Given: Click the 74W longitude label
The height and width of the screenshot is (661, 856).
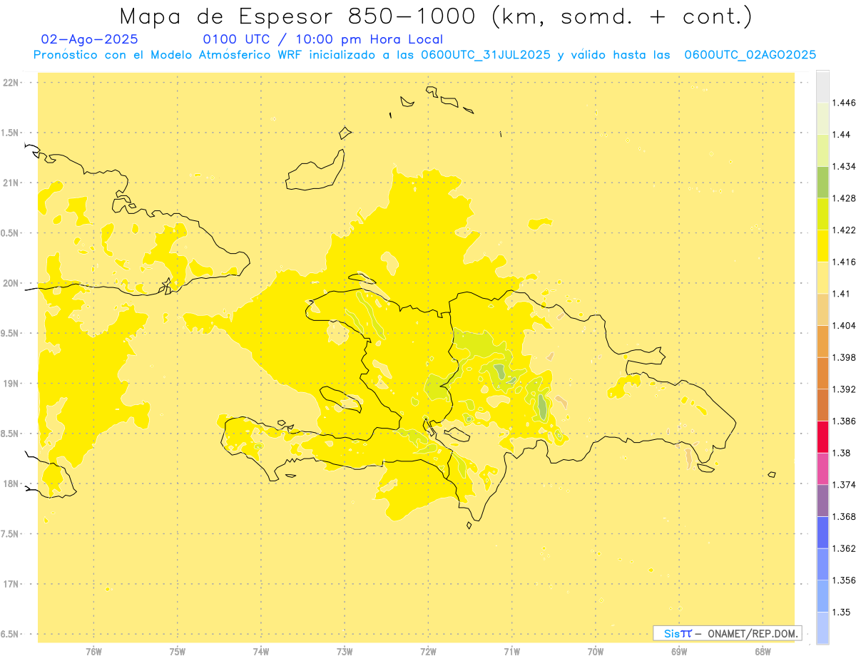Looking at the screenshot, I should (260, 651).
